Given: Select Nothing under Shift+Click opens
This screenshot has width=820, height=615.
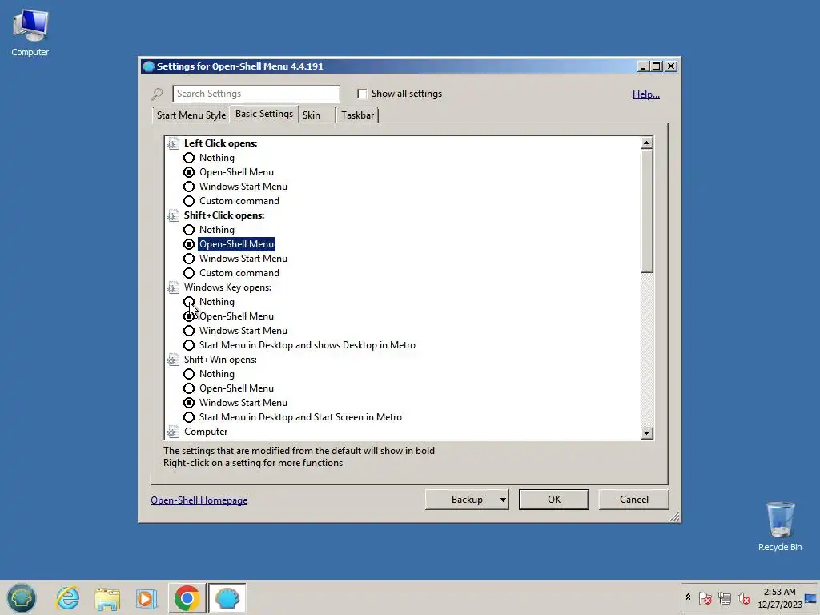Looking at the screenshot, I should (x=189, y=230).
